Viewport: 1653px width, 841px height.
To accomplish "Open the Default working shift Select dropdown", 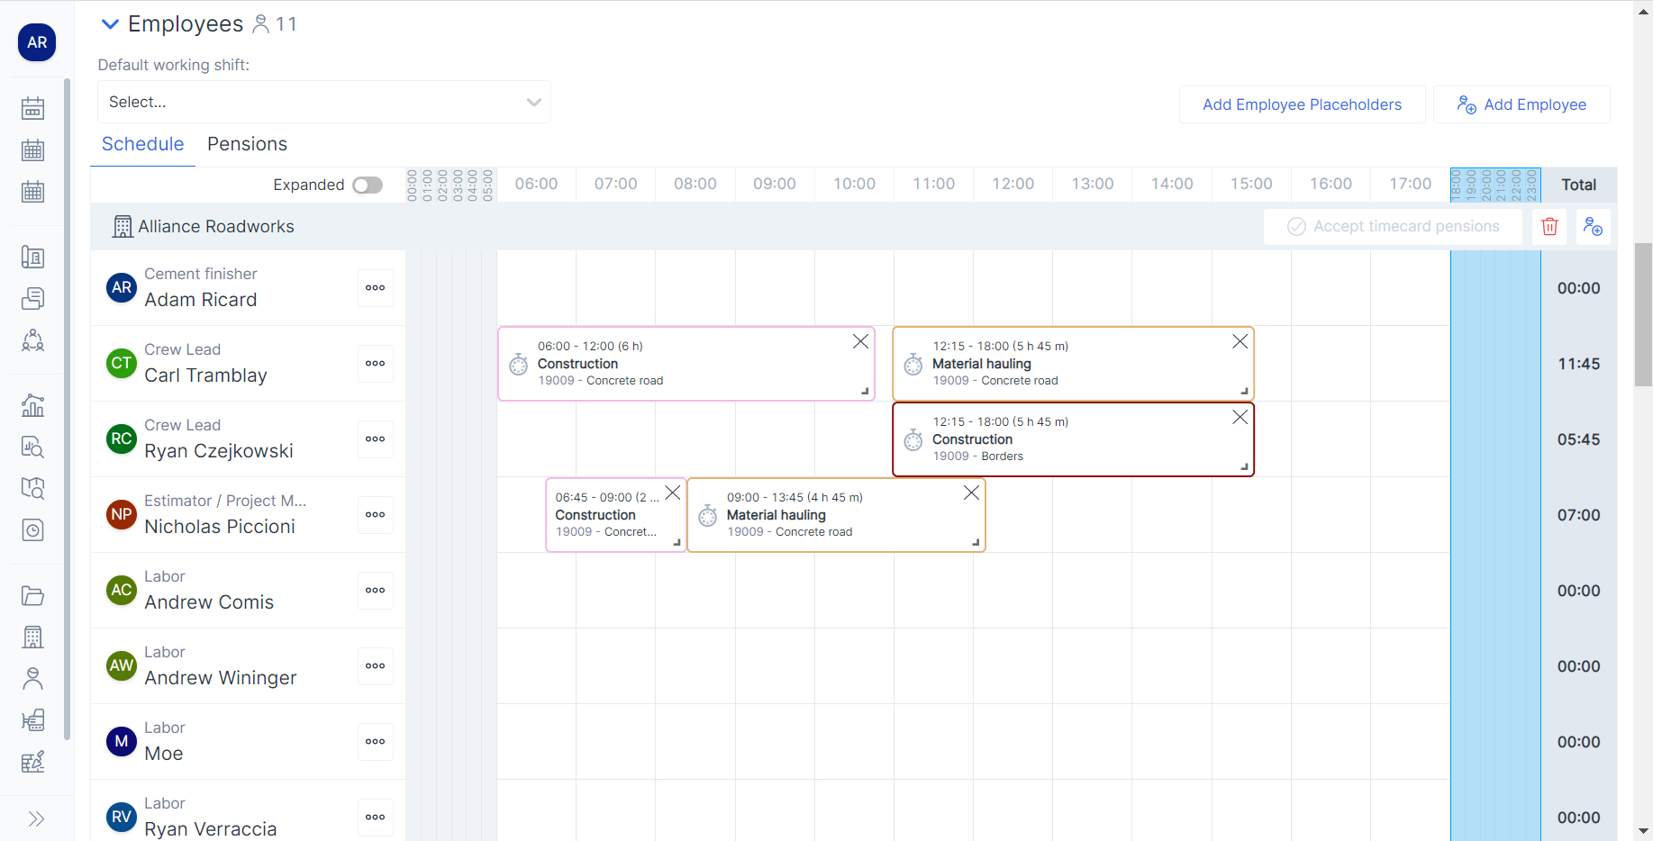I will pyautogui.click(x=323, y=102).
